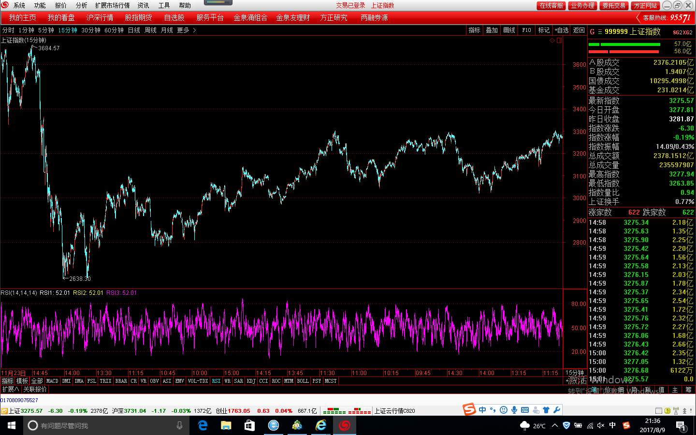Click the red diamond icon above the chart
696x435 pixels.
[552, 41]
